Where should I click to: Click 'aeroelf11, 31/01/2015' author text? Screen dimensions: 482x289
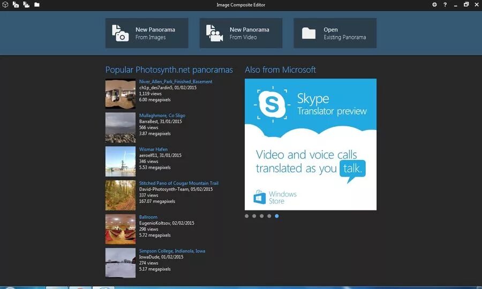pyautogui.click(x=160, y=155)
